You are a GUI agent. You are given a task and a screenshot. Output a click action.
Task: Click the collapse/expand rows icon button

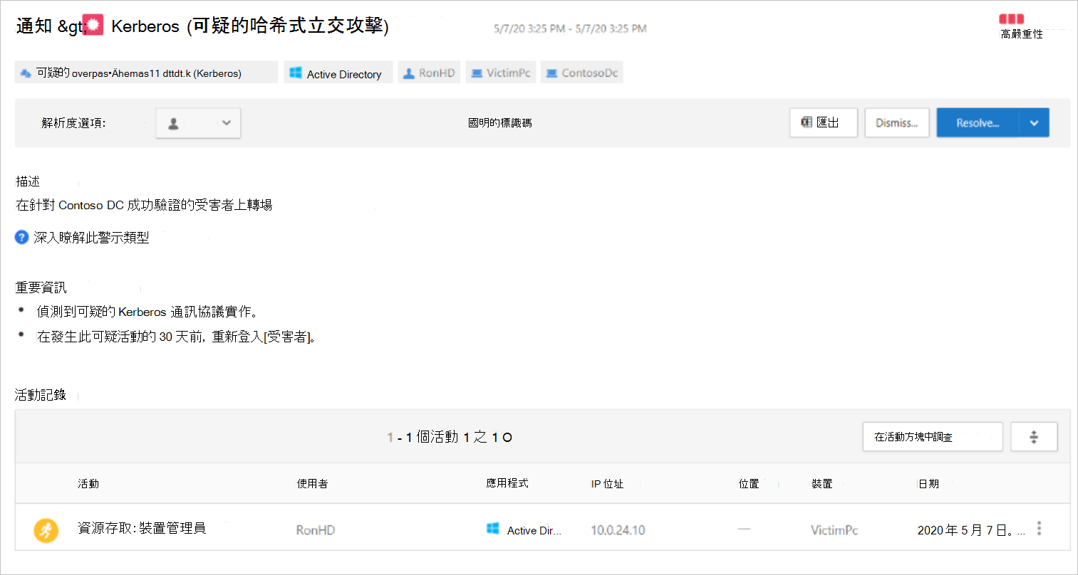click(x=1034, y=437)
